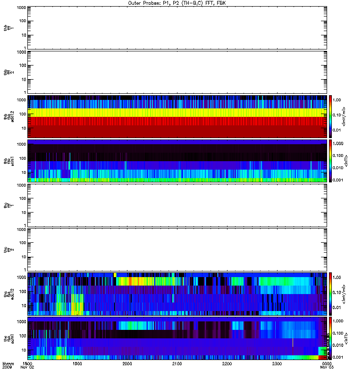Click the '2000' time axis label
The width and height of the screenshot is (354, 377).
click(x=127, y=363)
